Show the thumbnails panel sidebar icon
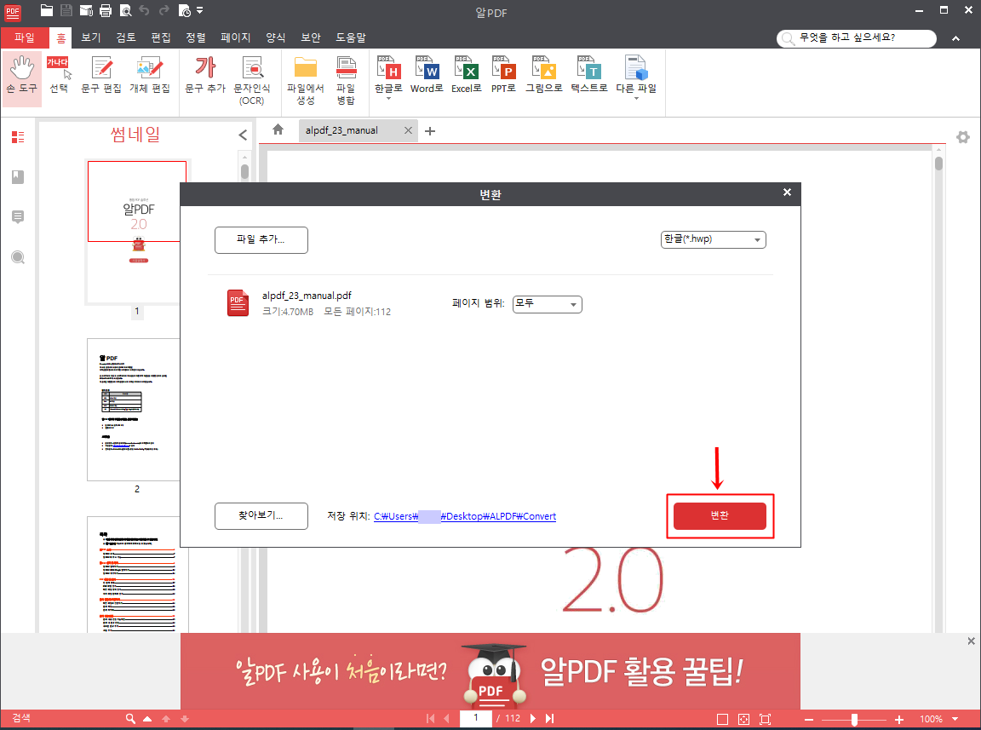 [18, 137]
